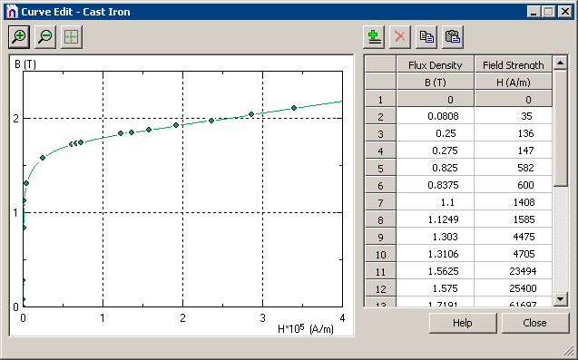Click the zoom to fit grid icon
Viewport: 578px width, 360px height.
(x=71, y=36)
